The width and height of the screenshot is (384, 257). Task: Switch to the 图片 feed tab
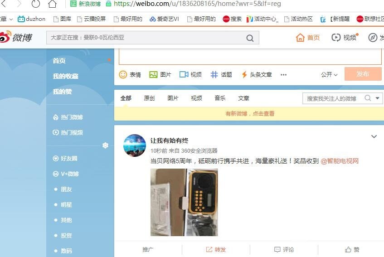pyautogui.click(x=173, y=98)
